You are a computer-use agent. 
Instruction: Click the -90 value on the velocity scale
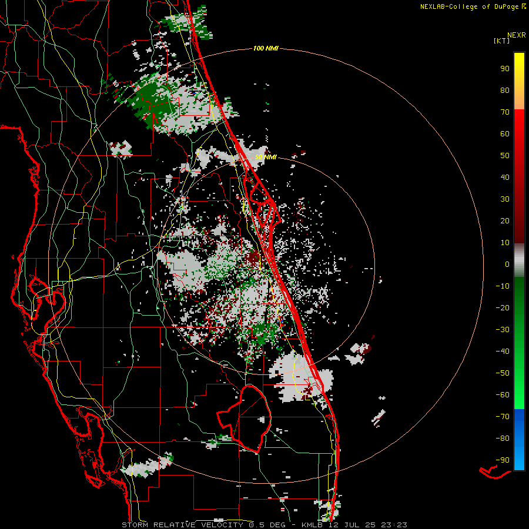(503, 460)
